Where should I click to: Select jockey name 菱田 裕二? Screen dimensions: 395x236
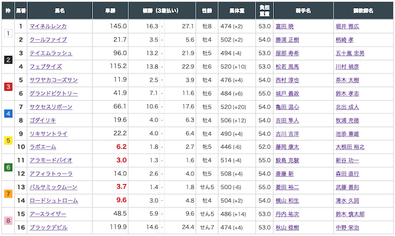pos(287,187)
